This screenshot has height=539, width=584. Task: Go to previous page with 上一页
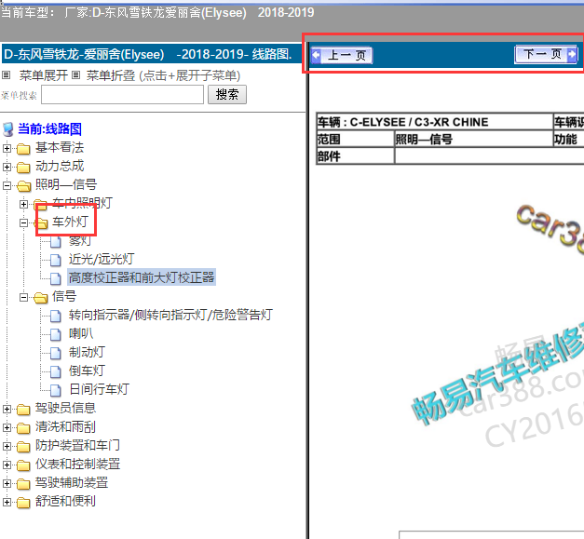tap(342, 56)
